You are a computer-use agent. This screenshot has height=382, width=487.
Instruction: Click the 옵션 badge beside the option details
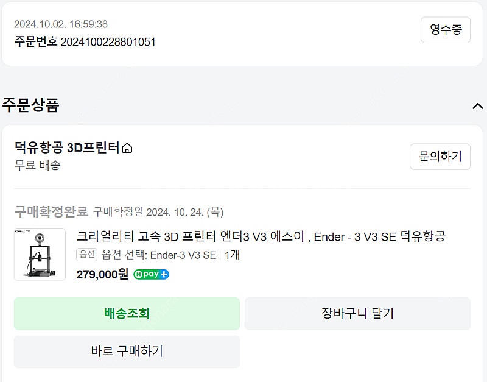86,255
